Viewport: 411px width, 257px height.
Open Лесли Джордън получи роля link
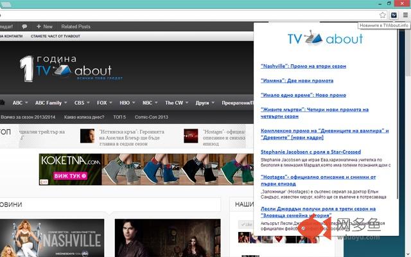[318, 212]
